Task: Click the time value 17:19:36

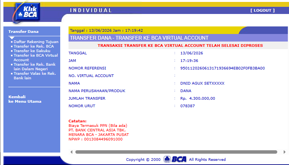Action: pos(189,61)
